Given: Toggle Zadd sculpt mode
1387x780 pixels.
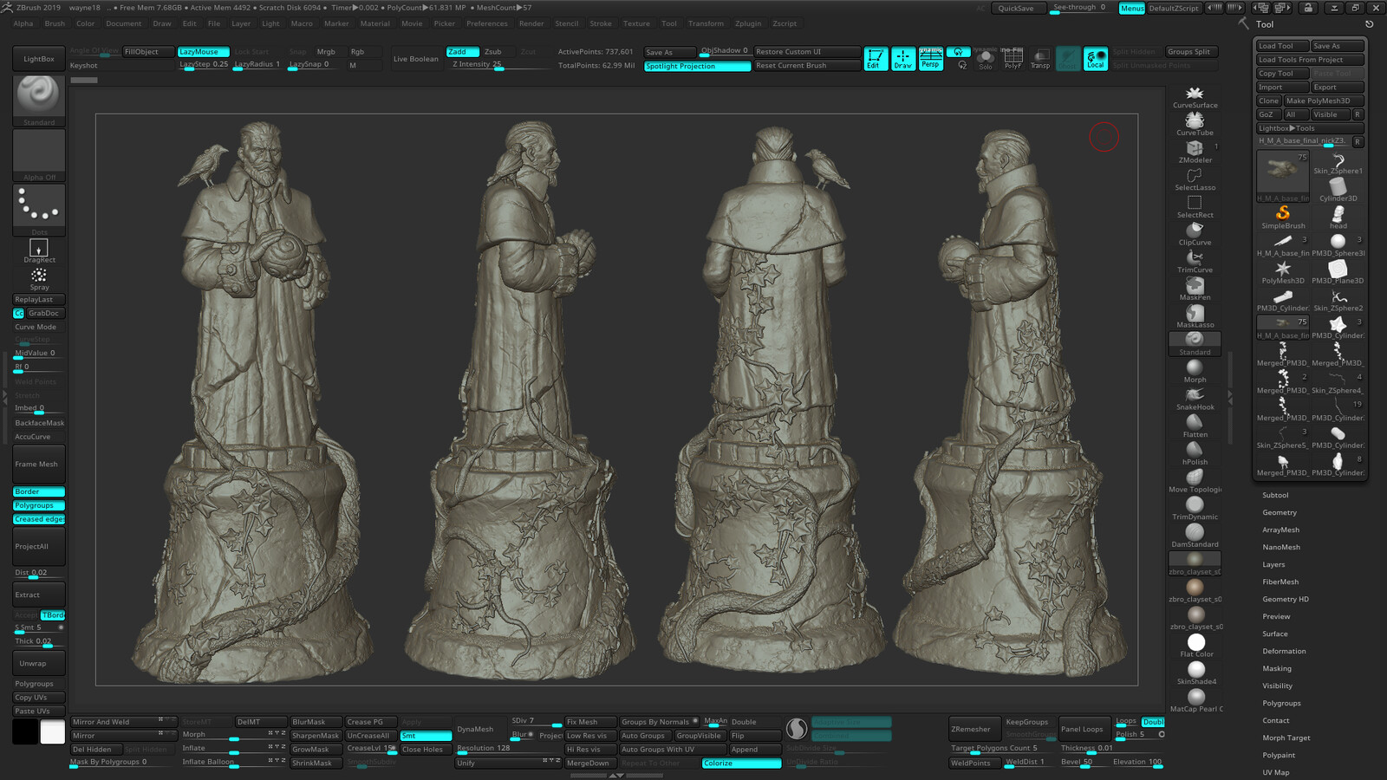Looking at the screenshot, I should point(463,52).
